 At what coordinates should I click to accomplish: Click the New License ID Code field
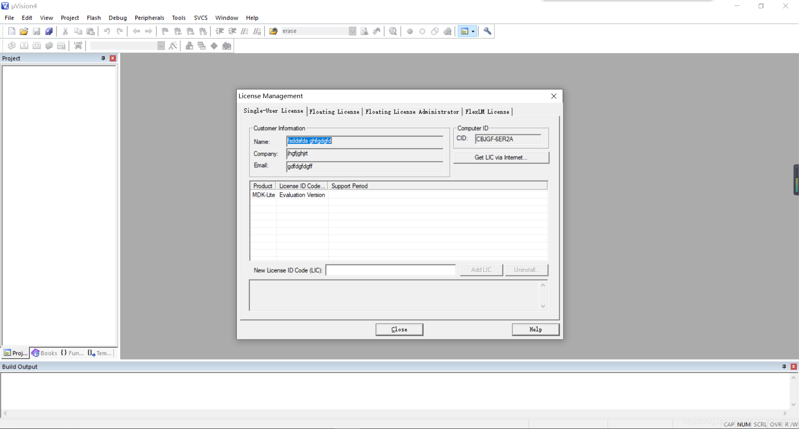tap(390, 270)
